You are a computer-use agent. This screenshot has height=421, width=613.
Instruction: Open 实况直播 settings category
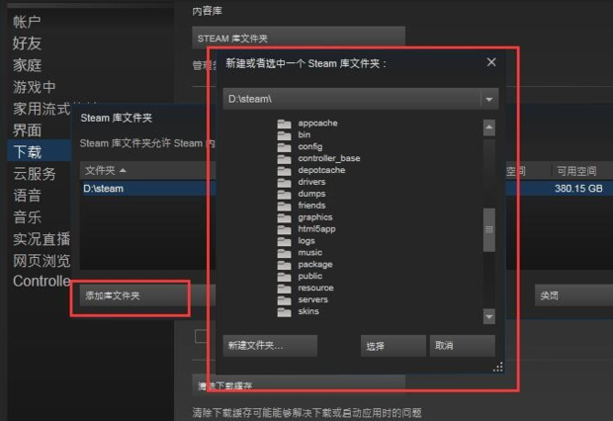coord(42,239)
